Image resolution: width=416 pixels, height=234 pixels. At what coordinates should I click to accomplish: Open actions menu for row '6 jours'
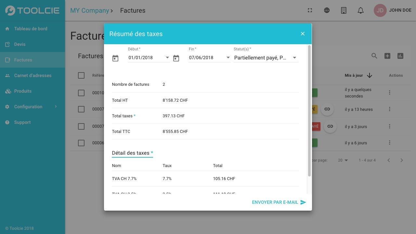(389, 143)
